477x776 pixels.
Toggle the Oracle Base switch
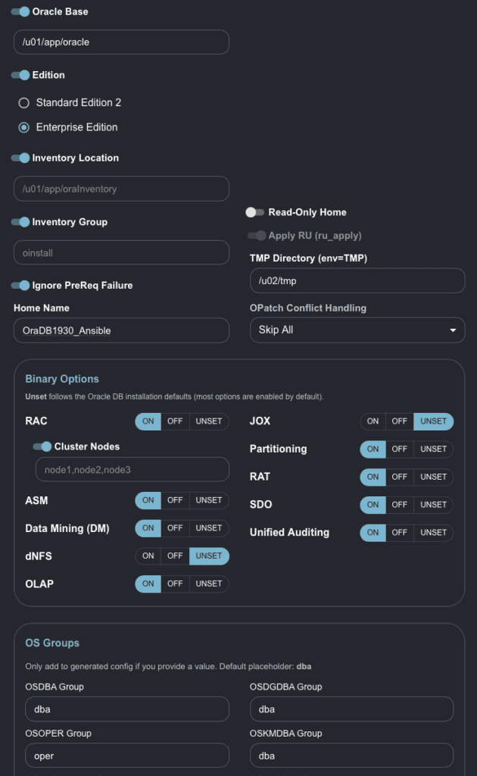point(20,12)
